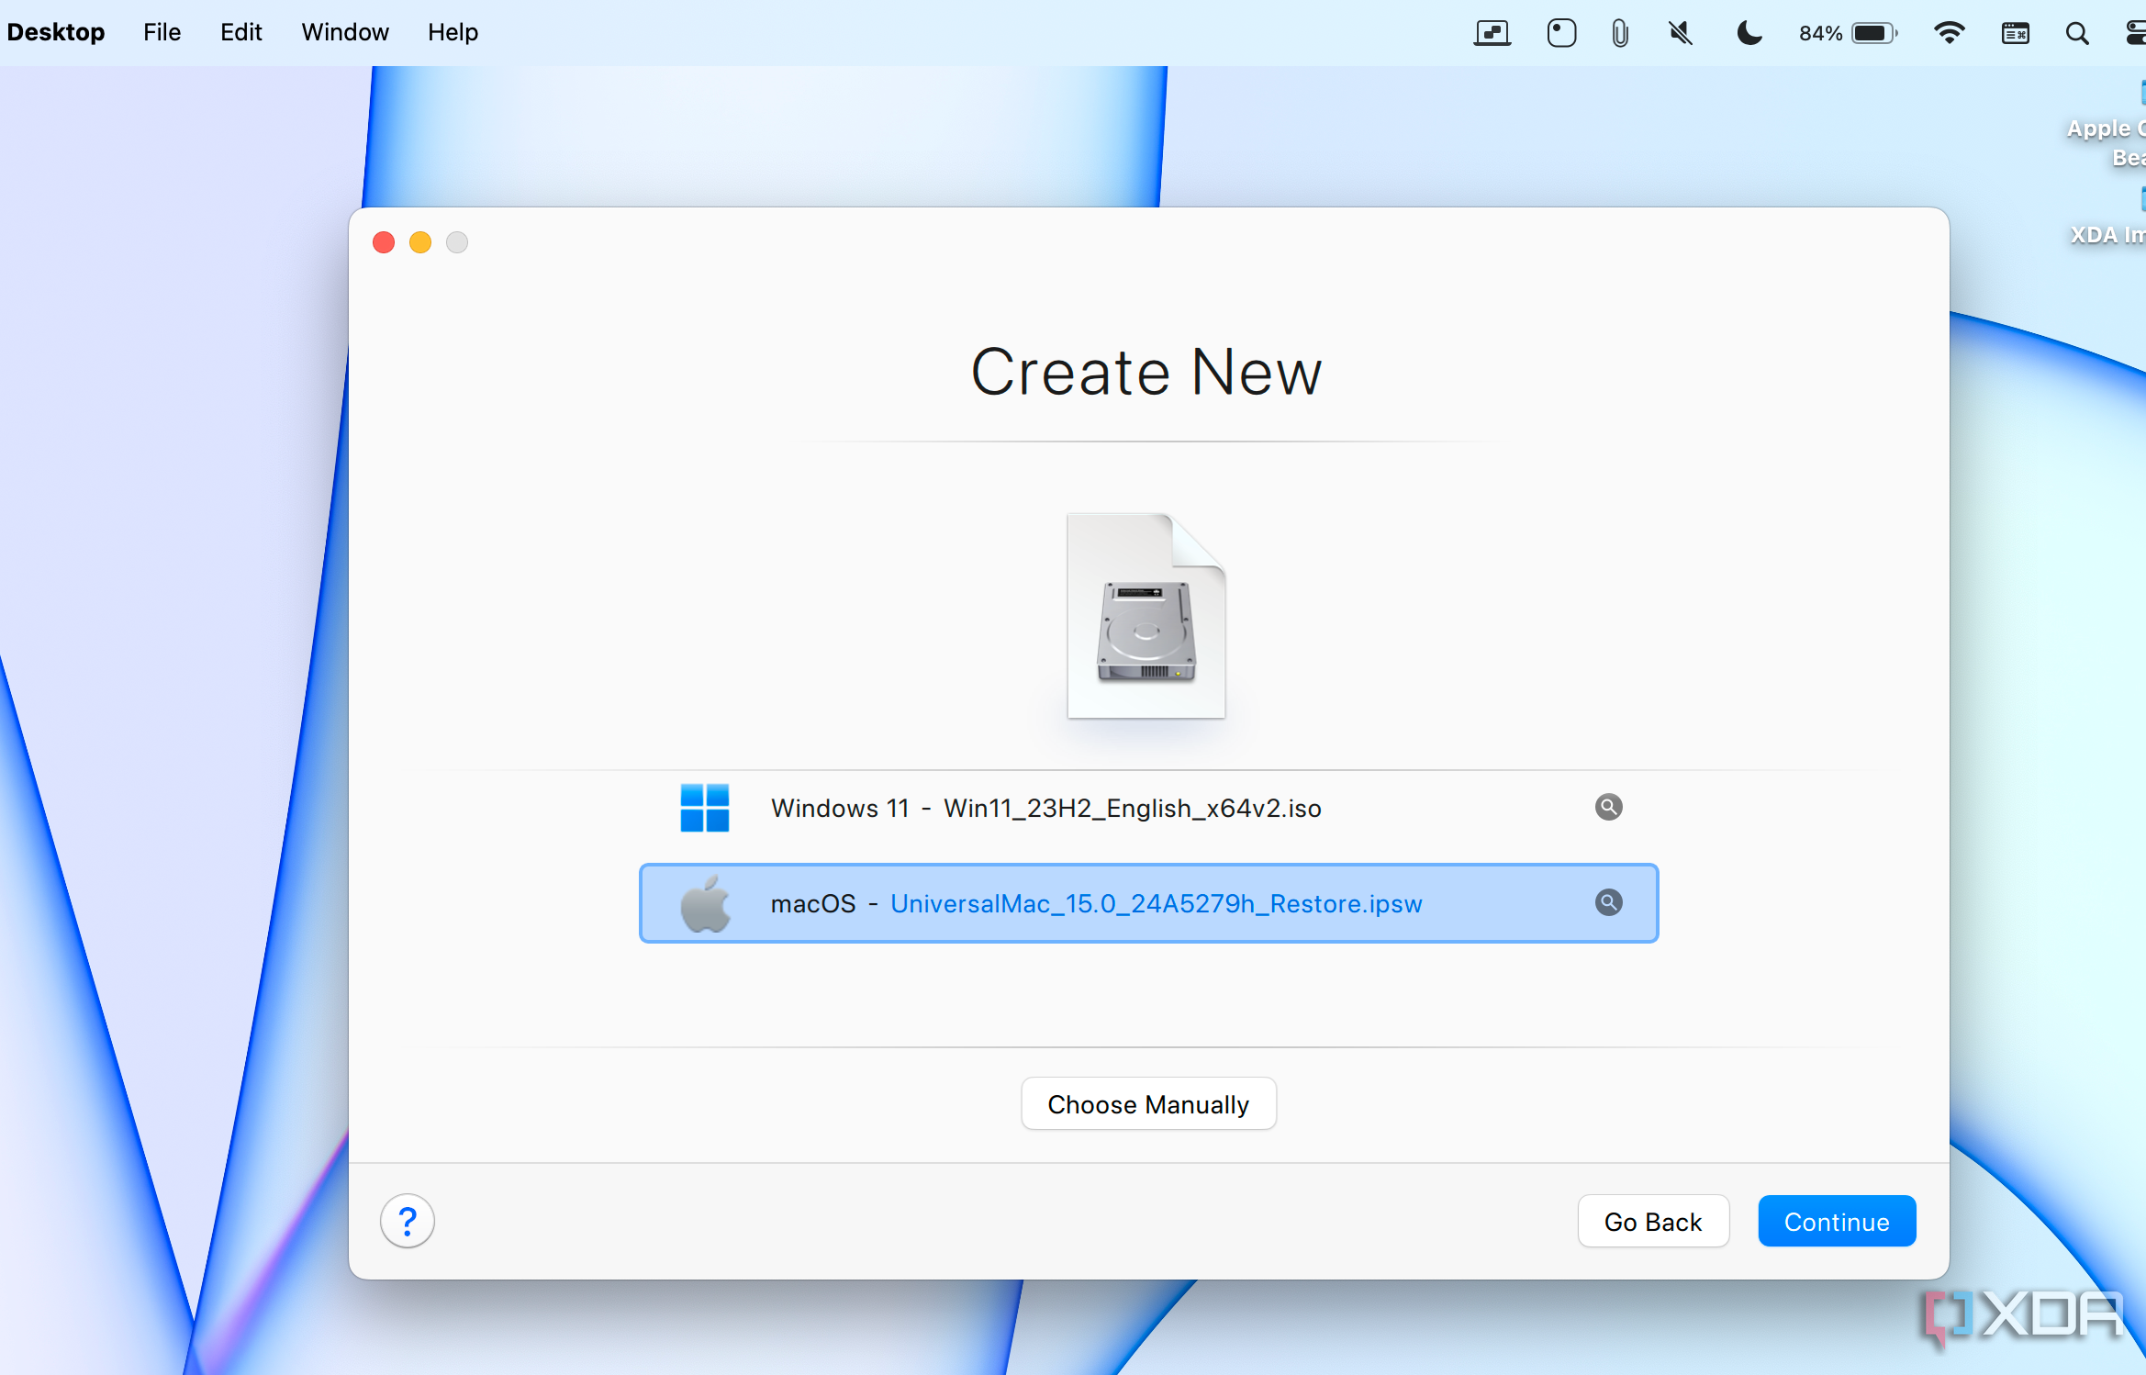This screenshot has height=1375, width=2146.
Task: Click the Go Back button
Action: (1653, 1222)
